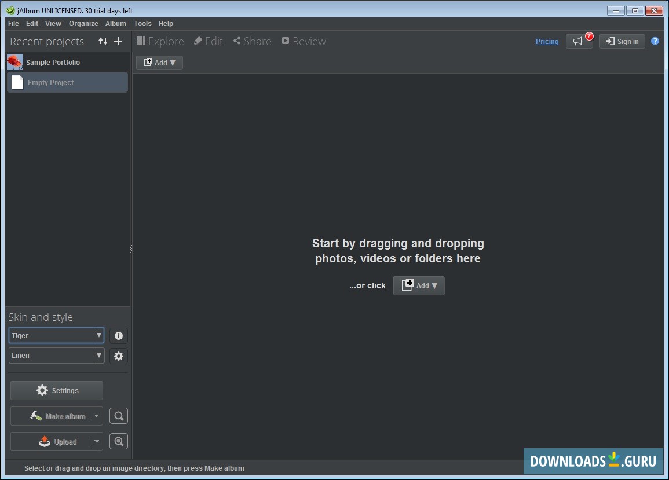Click the Sign in button

click(622, 41)
